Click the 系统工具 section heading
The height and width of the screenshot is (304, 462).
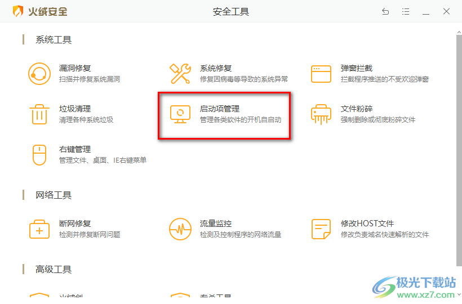(54, 40)
